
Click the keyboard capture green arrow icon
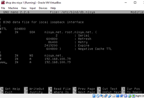coord(133,96)
